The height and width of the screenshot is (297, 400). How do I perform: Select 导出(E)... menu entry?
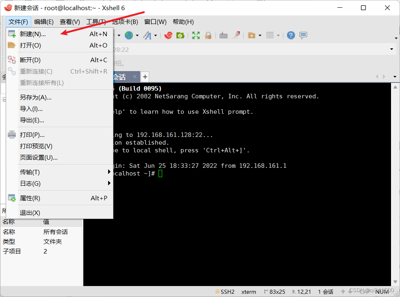pyautogui.click(x=60, y=120)
